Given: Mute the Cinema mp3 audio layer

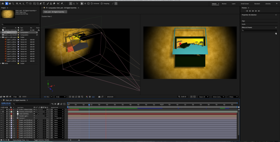Looking at the screenshot, I should pos(3,112).
